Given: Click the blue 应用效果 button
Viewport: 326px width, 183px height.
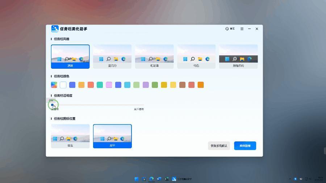Looking at the screenshot, I should [x=245, y=146].
